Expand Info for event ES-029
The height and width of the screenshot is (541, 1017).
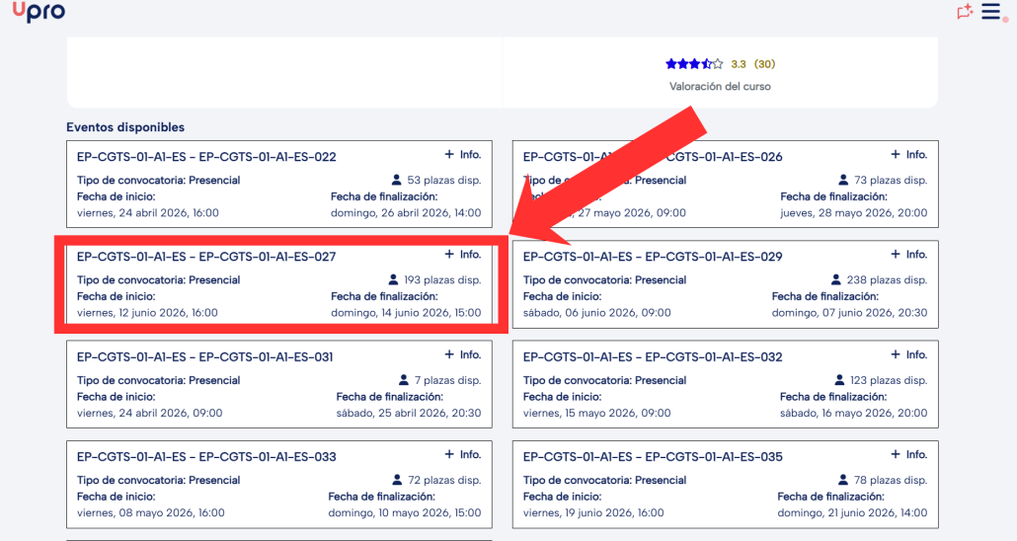click(x=908, y=255)
